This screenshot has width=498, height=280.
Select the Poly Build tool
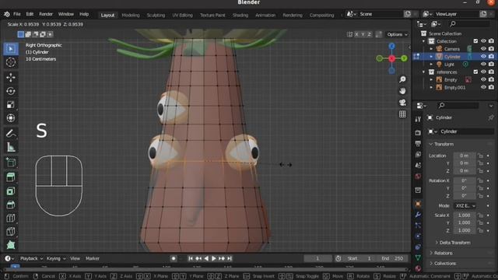[x=11, y=245]
